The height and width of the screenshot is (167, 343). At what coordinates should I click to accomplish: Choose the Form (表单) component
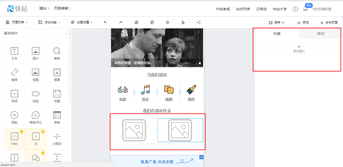point(57,118)
